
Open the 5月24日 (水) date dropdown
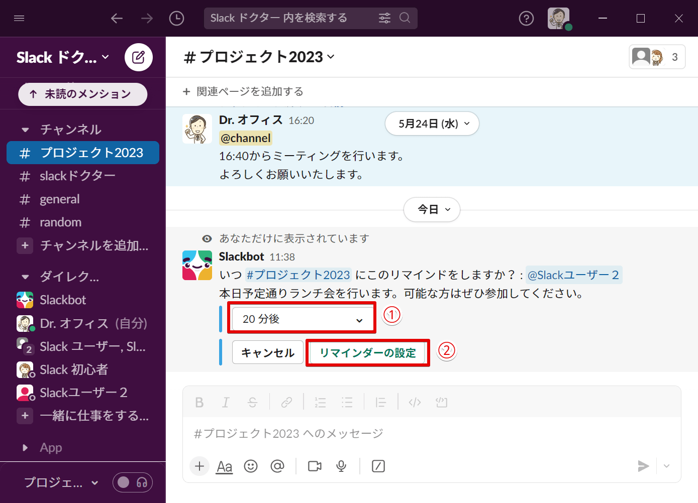(x=432, y=123)
